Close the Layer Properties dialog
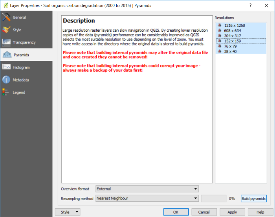This screenshot has width=275, height=217. 266,5
